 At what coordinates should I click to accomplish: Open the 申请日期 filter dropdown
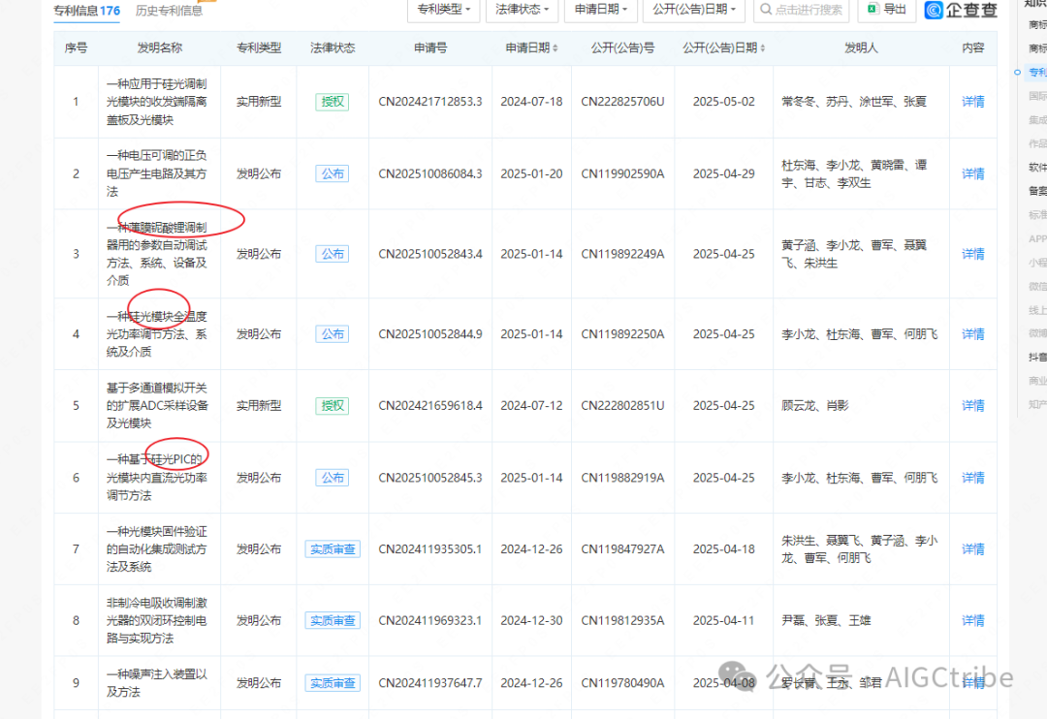(601, 10)
